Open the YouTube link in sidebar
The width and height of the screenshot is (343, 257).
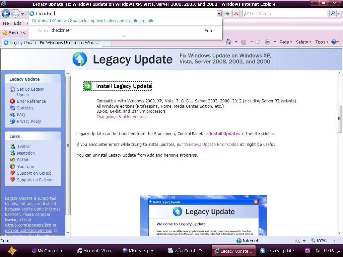click(x=25, y=167)
